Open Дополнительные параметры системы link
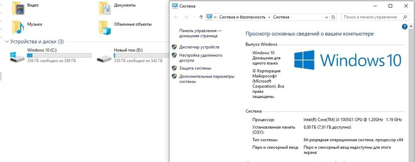Screen dimensions: 415x162 (207, 79)
